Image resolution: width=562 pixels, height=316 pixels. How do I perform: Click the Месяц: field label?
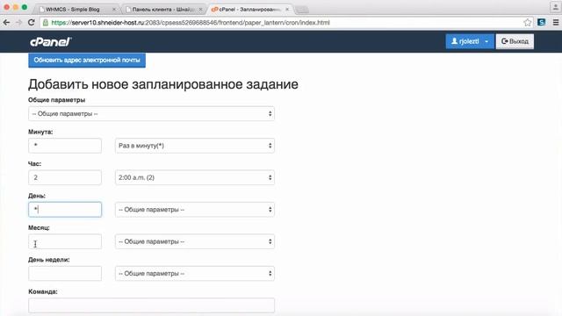point(39,227)
